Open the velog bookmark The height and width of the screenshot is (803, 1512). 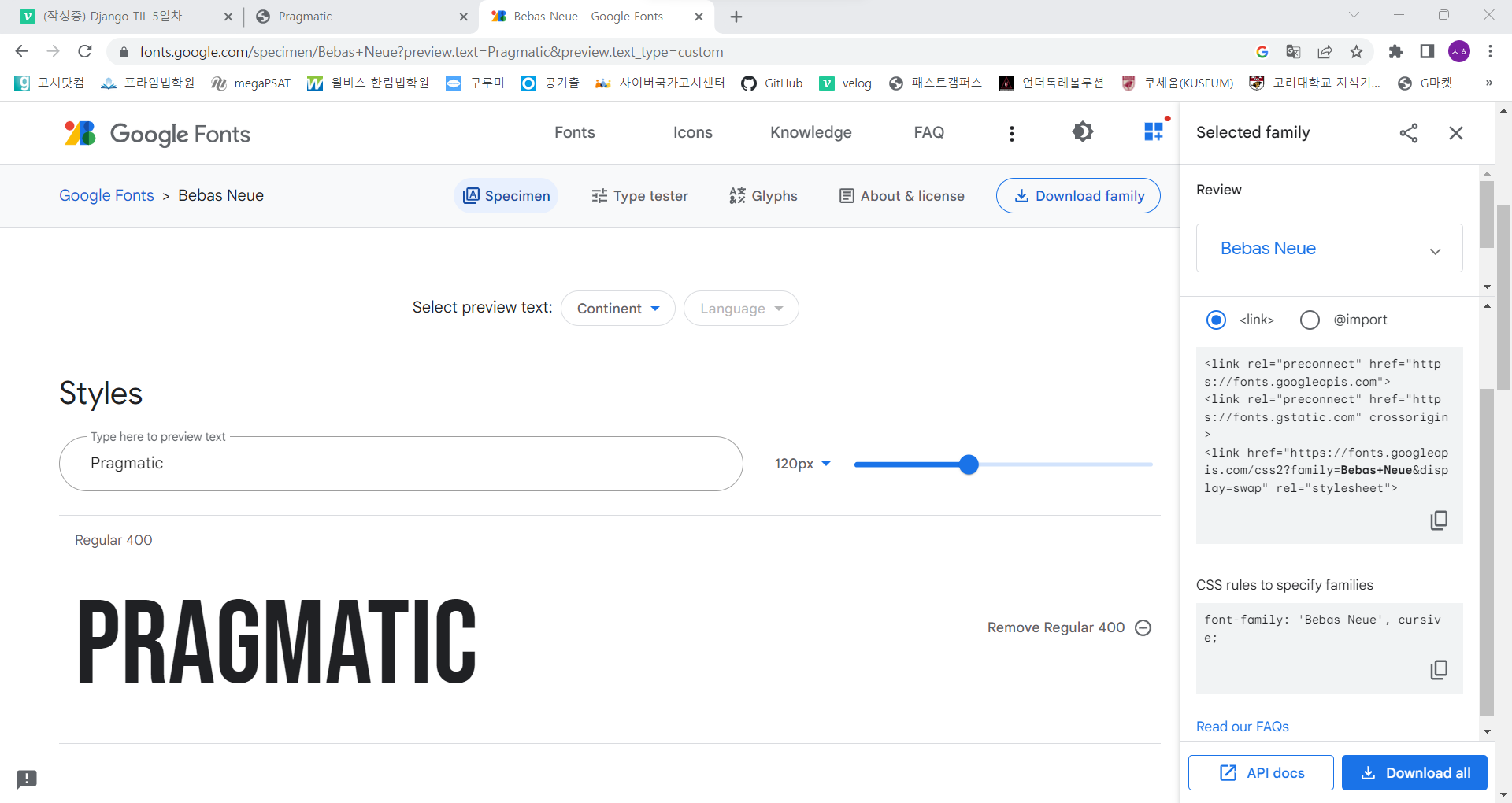846,83
